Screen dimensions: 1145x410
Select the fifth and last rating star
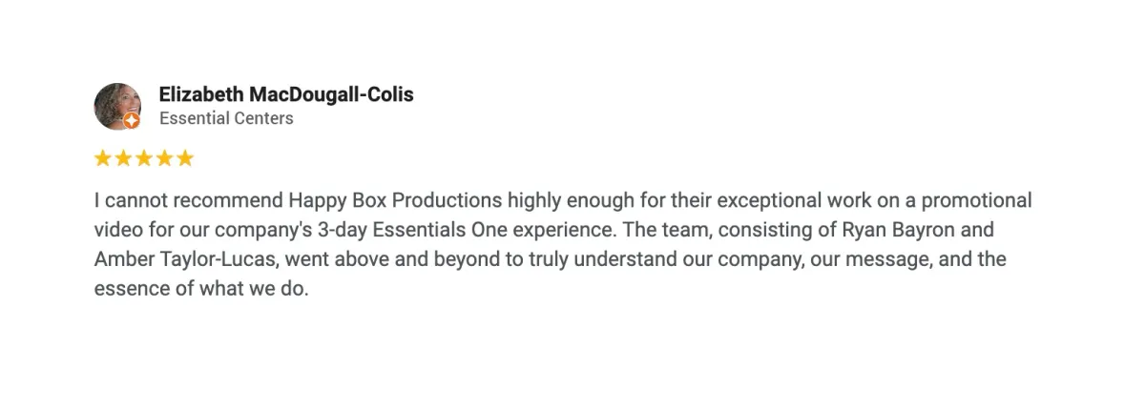tap(185, 158)
